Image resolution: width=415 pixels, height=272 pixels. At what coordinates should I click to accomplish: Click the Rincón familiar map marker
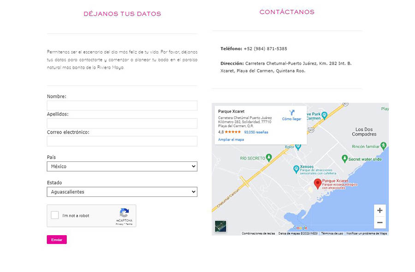point(383,146)
